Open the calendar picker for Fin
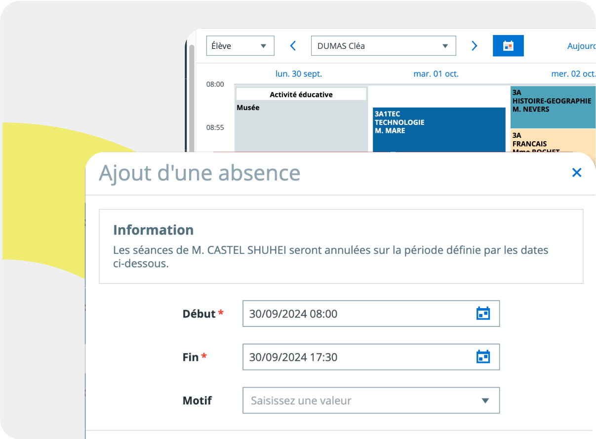The height and width of the screenshot is (439, 596). (x=483, y=357)
